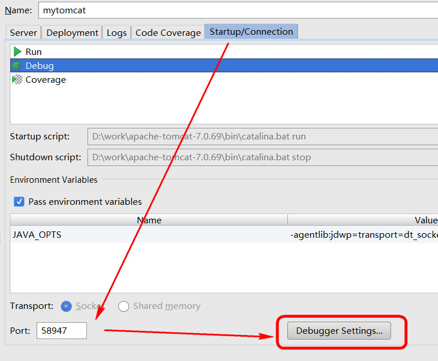Viewport: 438px width, 361px height.
Task: Select the Debug list entry
Action: pos(224,65)
